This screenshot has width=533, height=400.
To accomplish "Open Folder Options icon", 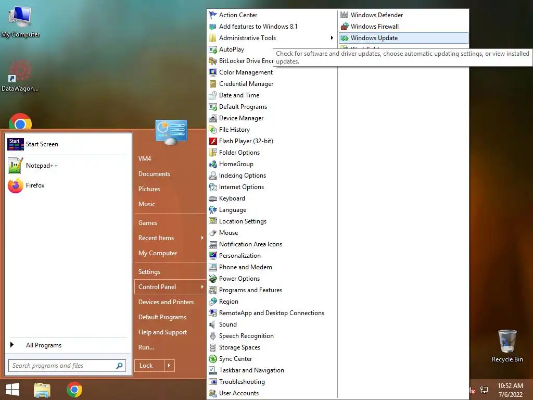I will (213, 153).
